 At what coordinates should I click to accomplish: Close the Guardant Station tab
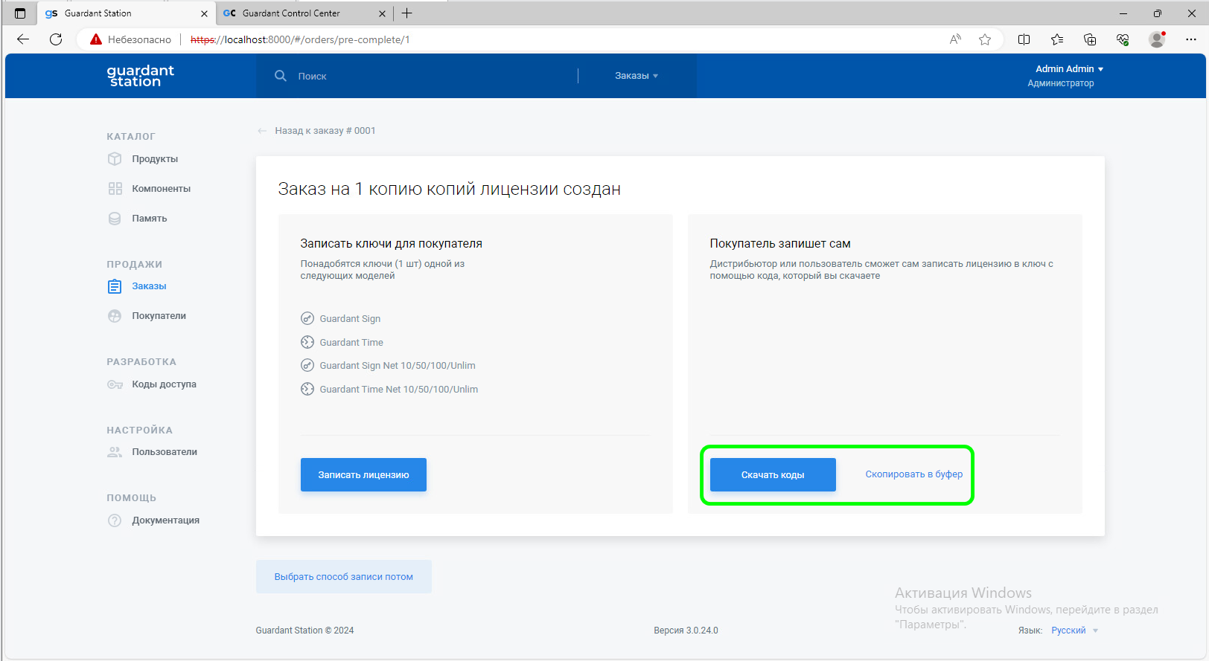click(x=204, y=13)
